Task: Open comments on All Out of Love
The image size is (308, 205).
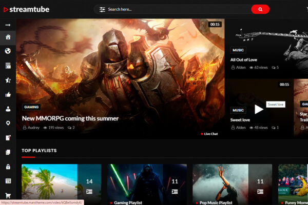Action: [275, 68]
